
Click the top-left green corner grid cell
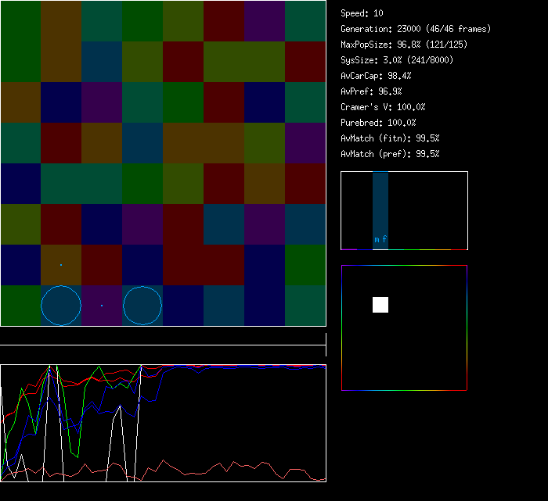20,21
